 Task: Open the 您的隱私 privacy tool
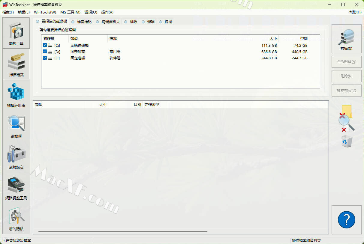tap(16, 219)
